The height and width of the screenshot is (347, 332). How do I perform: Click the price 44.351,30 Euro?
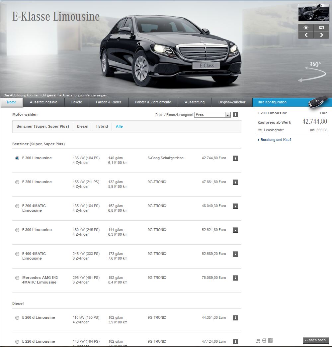point(214,317)
